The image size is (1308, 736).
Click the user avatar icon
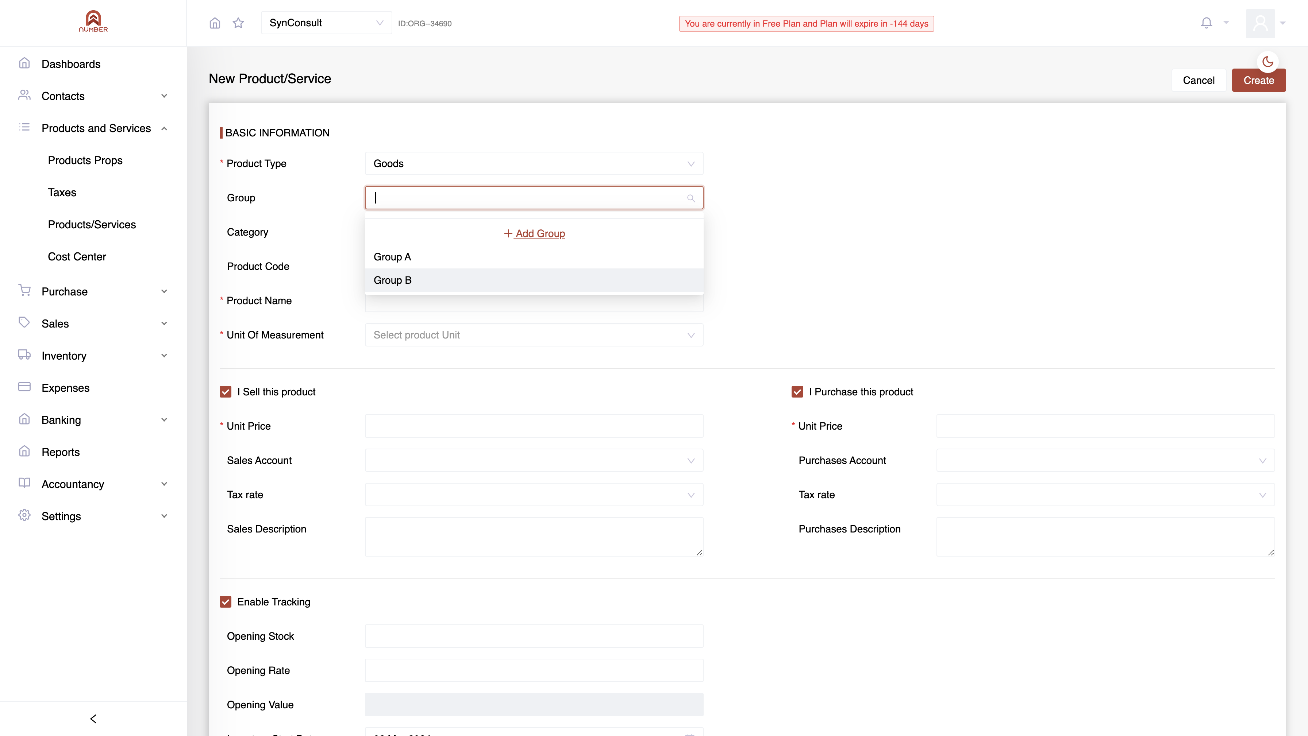click(x=1260, y=23)
